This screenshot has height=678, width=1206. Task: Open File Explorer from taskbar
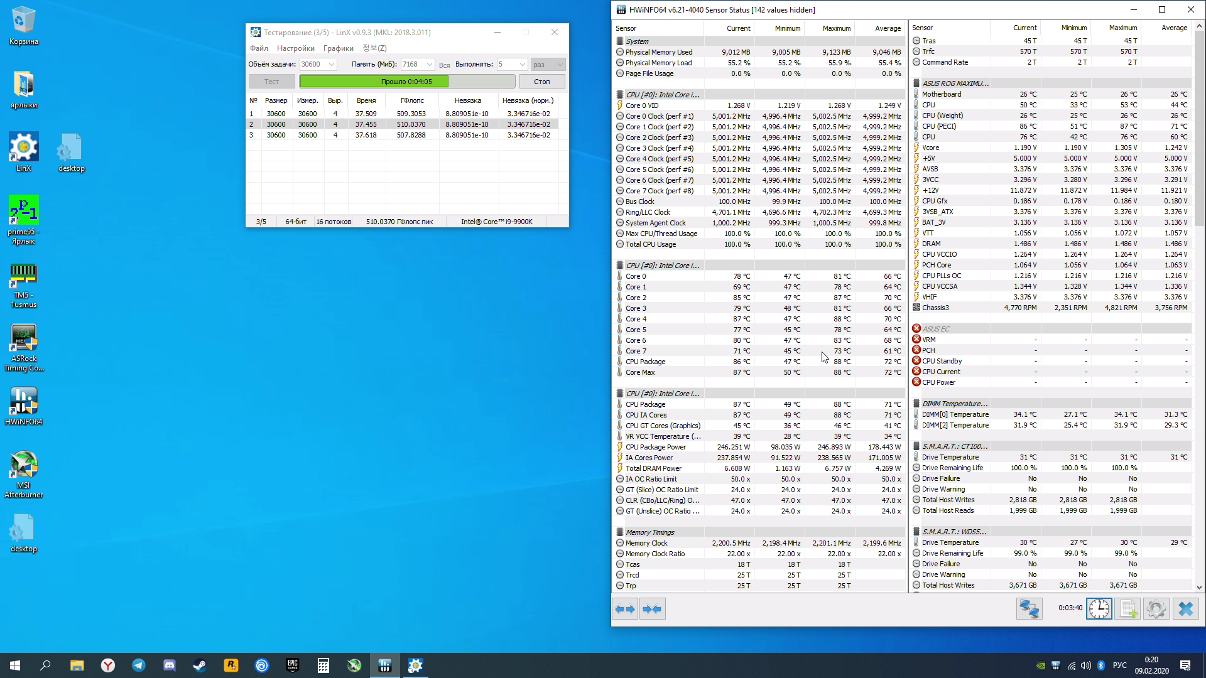pos(77,665)
